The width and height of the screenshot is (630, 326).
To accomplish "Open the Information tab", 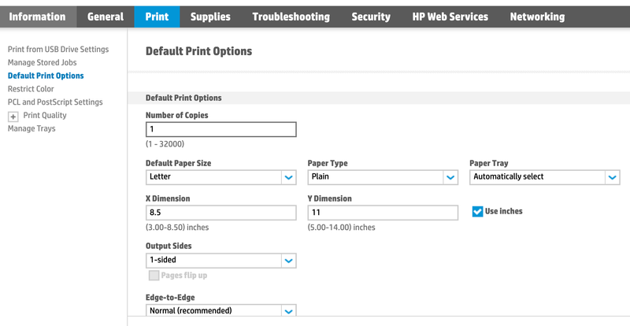I will (37, 17).
